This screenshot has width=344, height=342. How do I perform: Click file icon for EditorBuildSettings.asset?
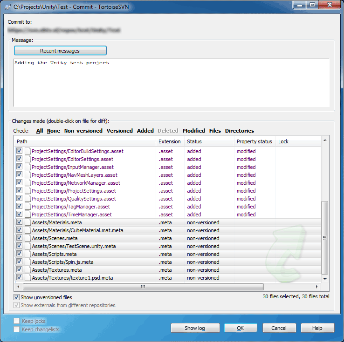coord(28,151)
